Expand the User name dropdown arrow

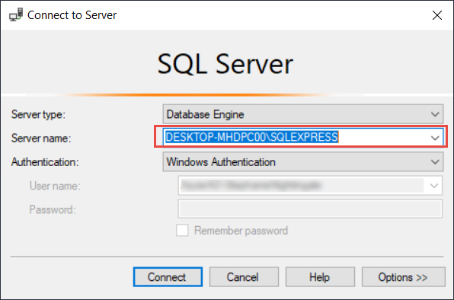click(433, 186)
